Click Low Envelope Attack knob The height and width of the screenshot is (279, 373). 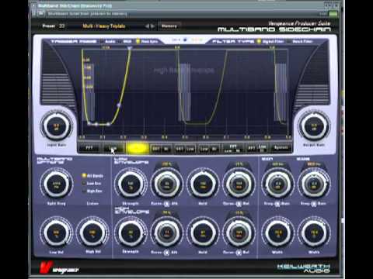coord(167,184)
